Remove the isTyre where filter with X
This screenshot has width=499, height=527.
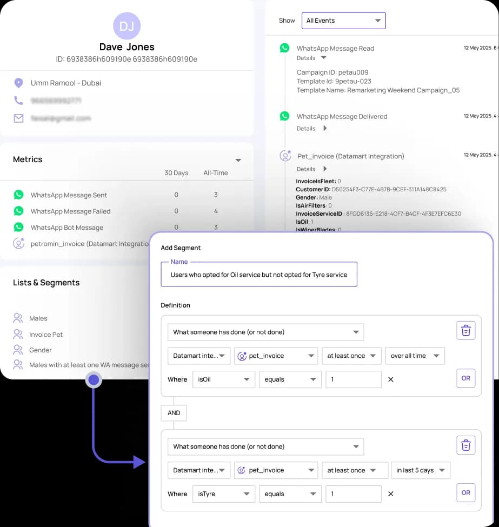coord(391,494)
